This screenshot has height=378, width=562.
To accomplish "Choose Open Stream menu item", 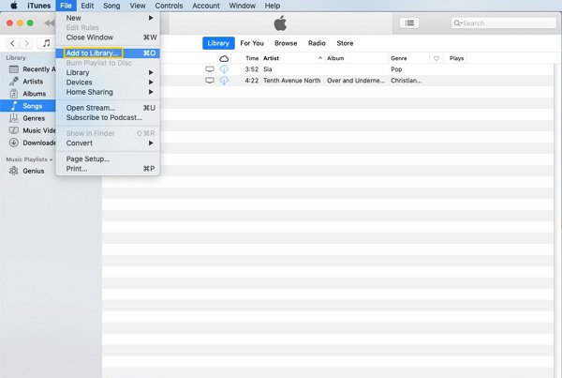I will click(x=108, y=108).
